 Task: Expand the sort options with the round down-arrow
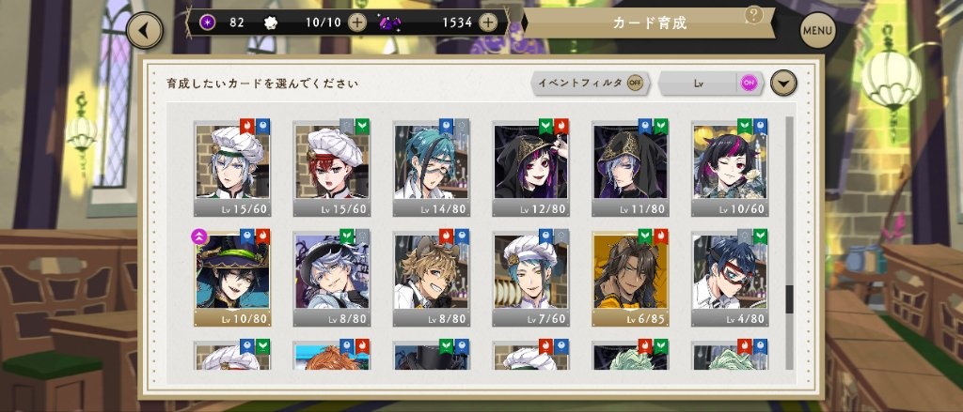(x=783, y=83)
